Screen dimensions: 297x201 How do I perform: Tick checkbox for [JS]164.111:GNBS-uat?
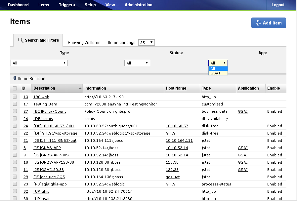click(15, 141)
